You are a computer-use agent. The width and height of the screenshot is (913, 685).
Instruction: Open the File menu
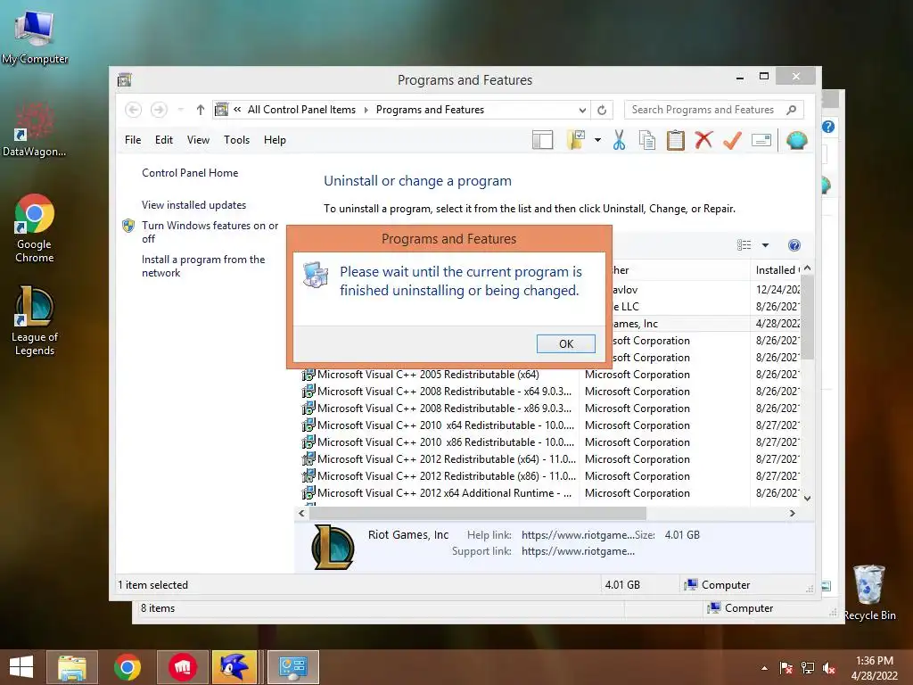133,140
